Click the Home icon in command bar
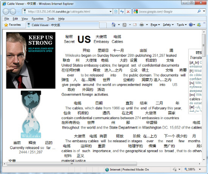Screen dimensions: 208x174 (114, 25)
